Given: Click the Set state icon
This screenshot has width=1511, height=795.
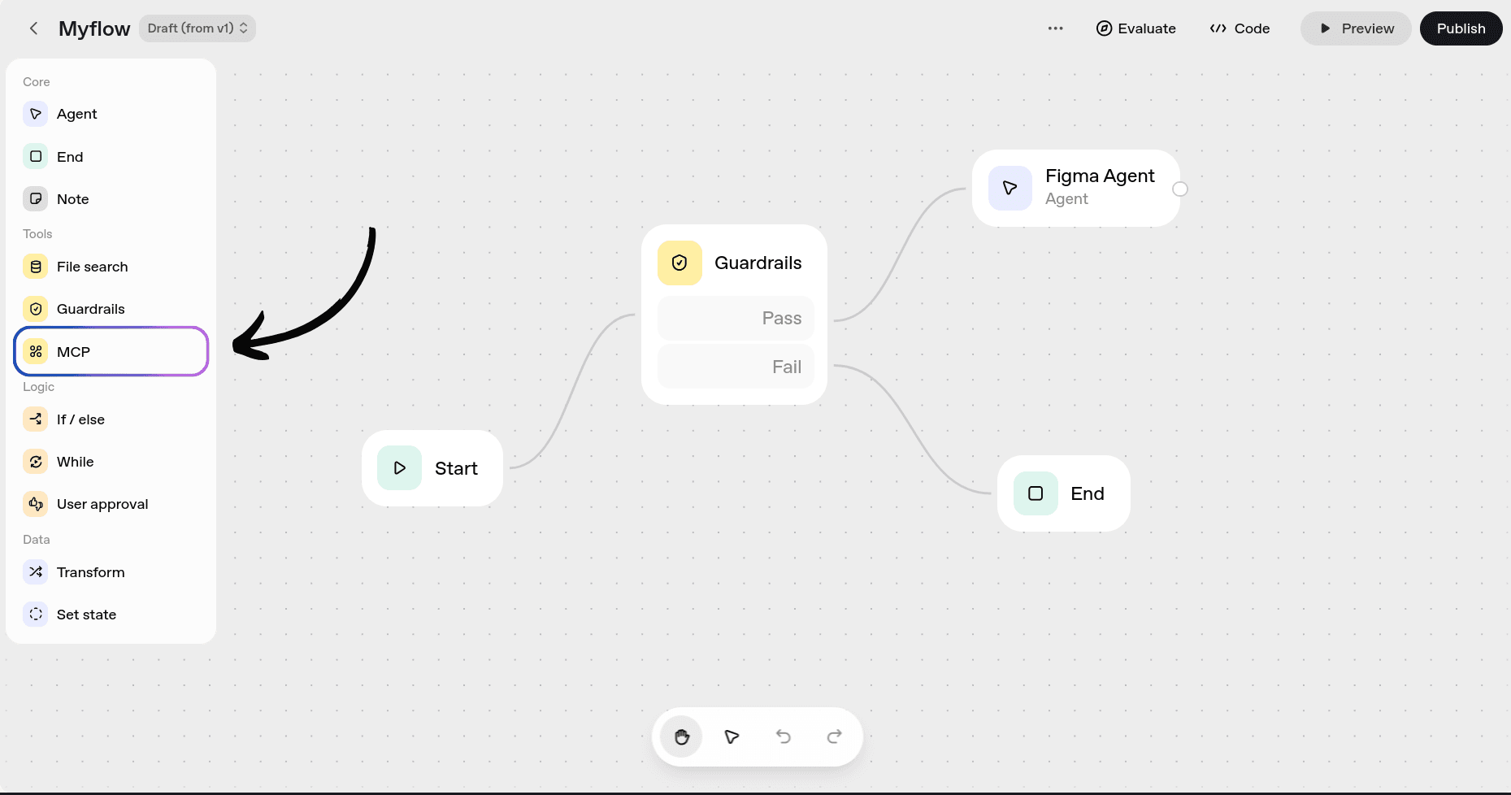Looking at the screenshot, I should (x=36, y=615).
